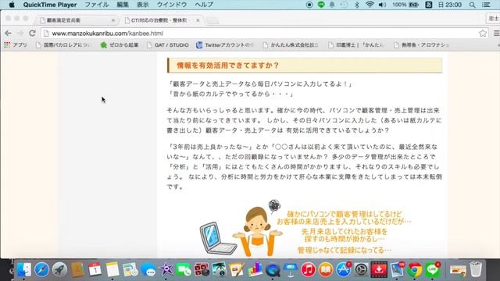The image size is (500, 281).
Task: Open the 熱帯魚・アロワナ bookmark
Action: tap(422, 45)
